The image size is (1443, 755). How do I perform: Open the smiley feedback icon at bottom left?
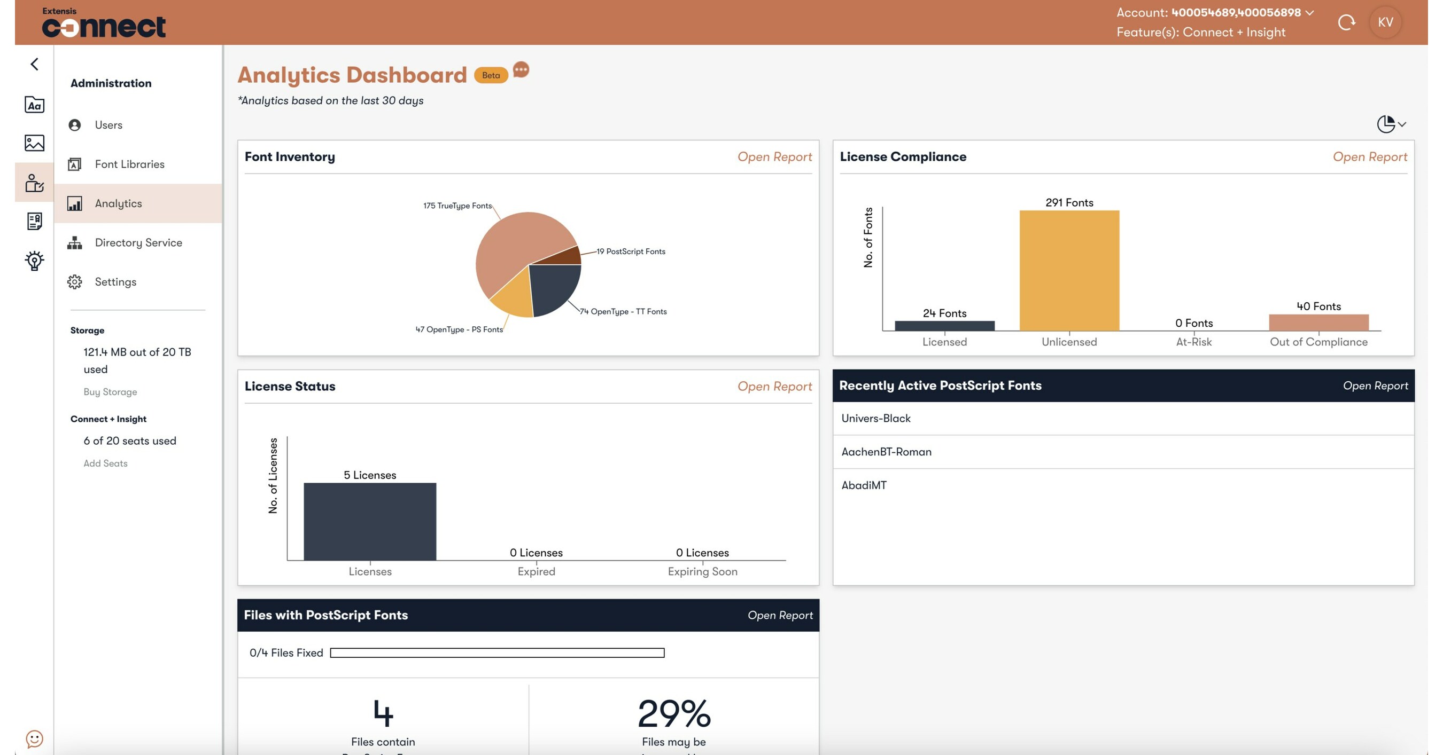click(34, 740)
